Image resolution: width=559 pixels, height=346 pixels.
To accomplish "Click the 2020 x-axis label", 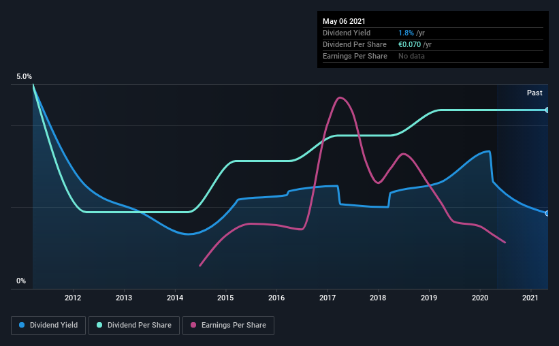I will pos(480,298).
